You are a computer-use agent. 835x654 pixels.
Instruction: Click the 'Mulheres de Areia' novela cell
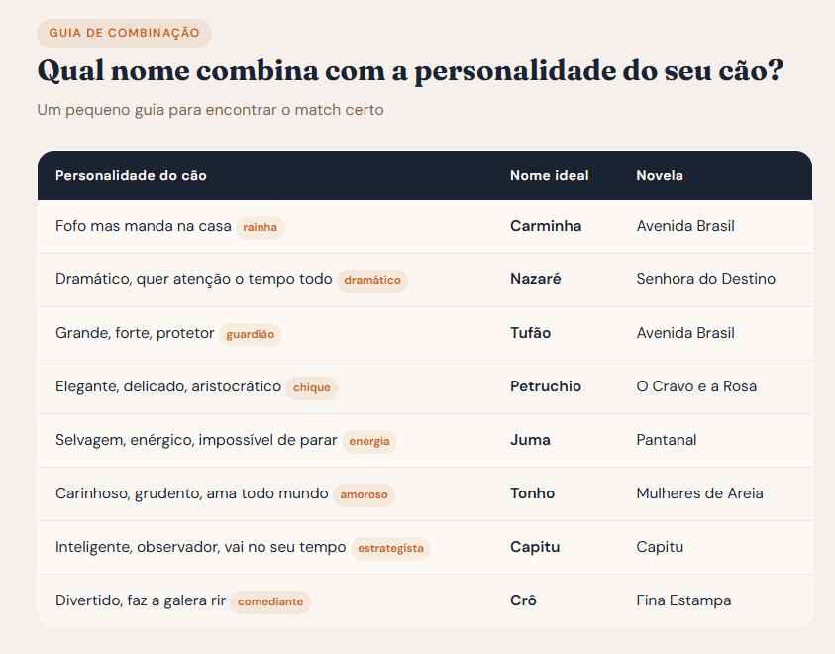point(699,493)
